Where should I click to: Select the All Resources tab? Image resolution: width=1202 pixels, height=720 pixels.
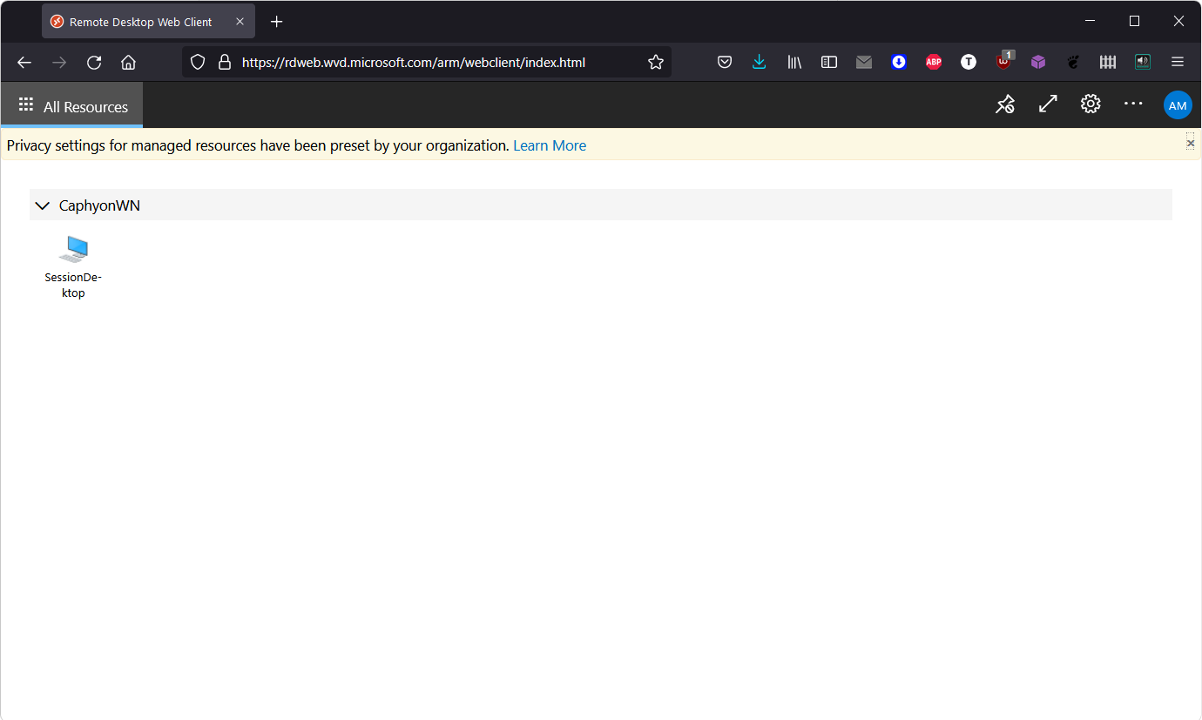(72, 106)
